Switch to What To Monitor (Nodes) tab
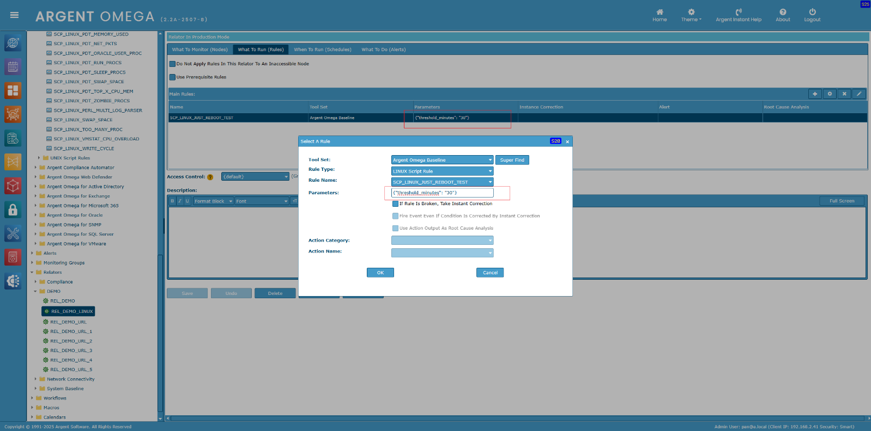Screen dimensions: 871x431 [199, 50]
